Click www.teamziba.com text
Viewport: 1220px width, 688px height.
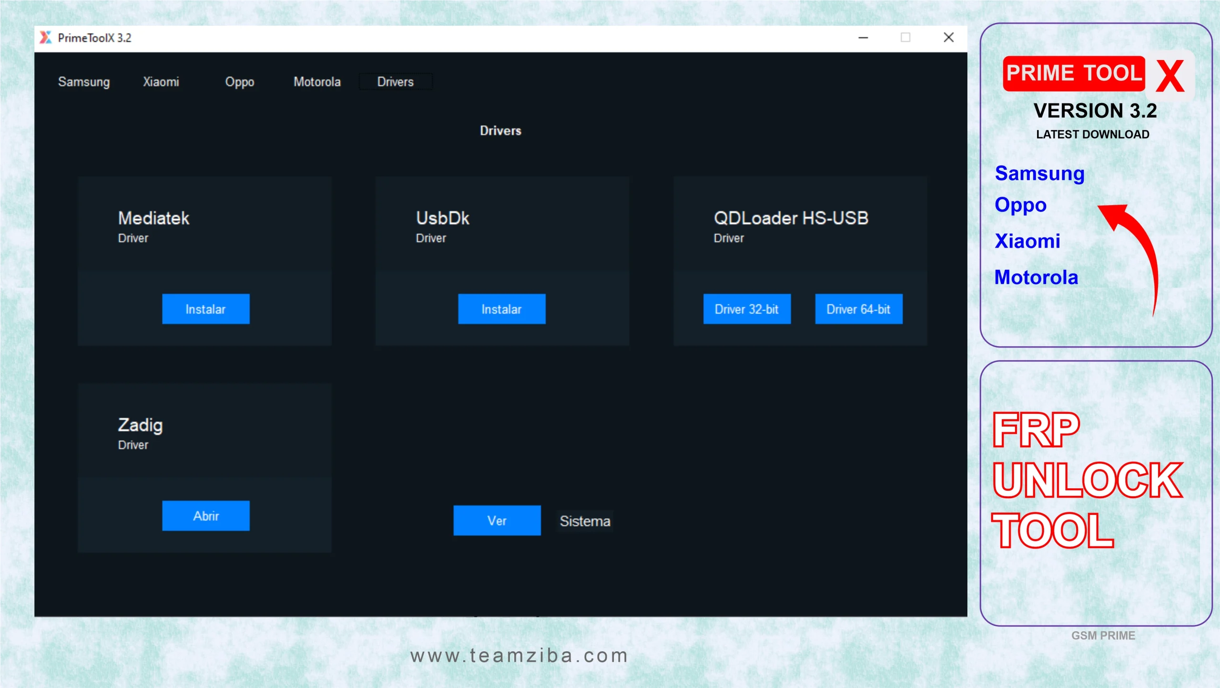[x=519, y=656]
